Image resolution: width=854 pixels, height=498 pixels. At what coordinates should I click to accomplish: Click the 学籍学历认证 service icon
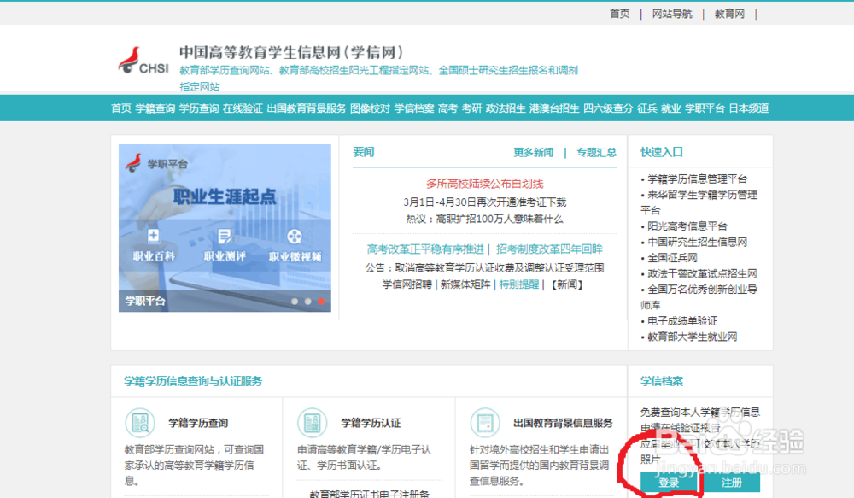point(312,423)
